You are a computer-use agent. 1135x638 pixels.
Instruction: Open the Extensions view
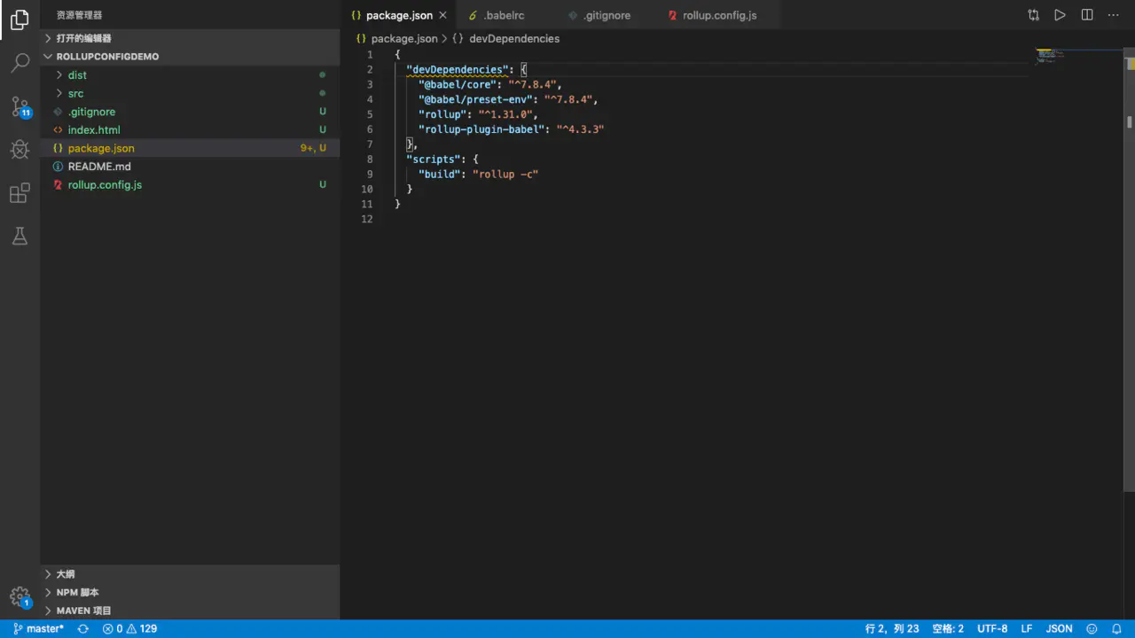coord(20,193)
